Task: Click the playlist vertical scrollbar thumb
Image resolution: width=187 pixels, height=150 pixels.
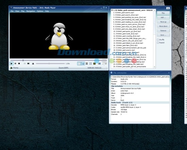Action: [154, 23]
